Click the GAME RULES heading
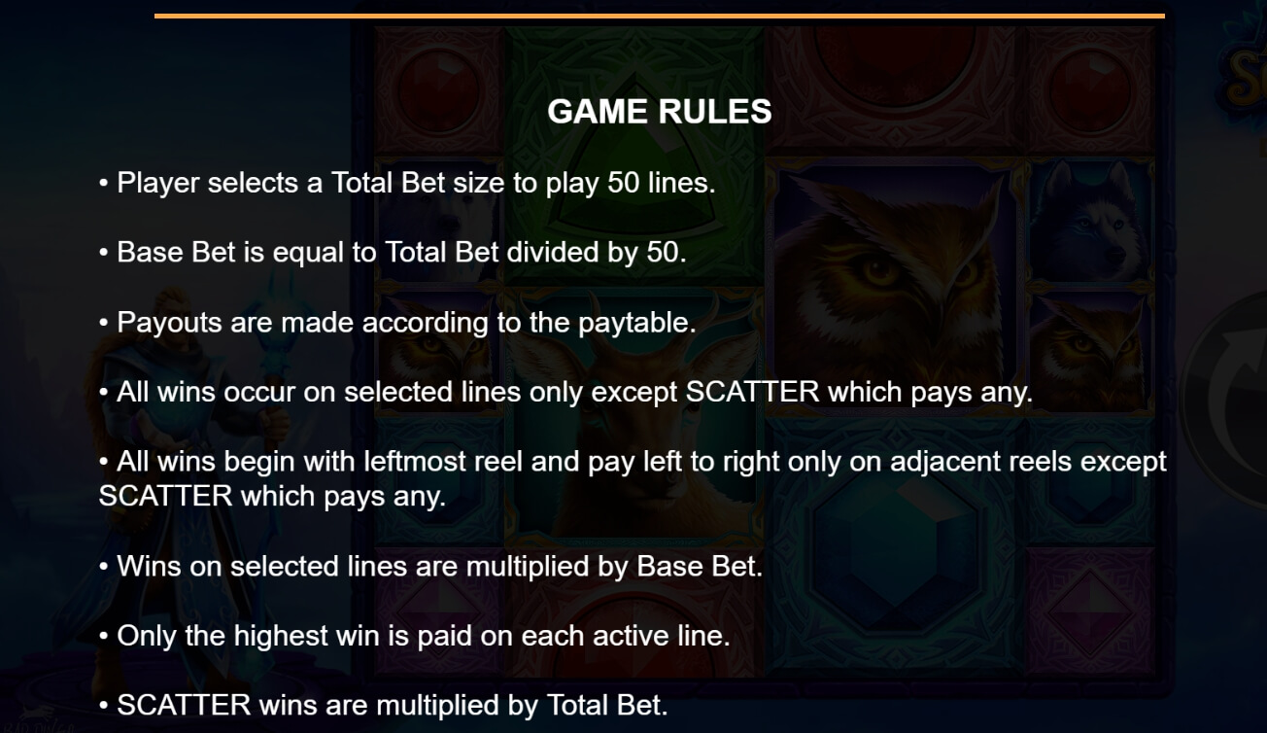 click(x=660, y=112)
